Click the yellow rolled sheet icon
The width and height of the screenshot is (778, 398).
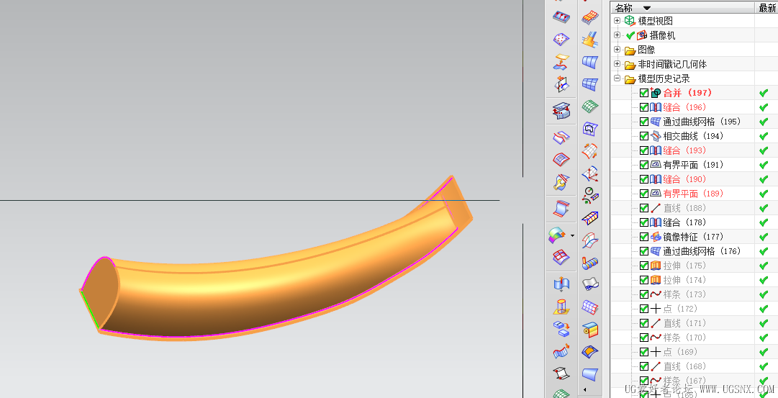tap(589, 329)
